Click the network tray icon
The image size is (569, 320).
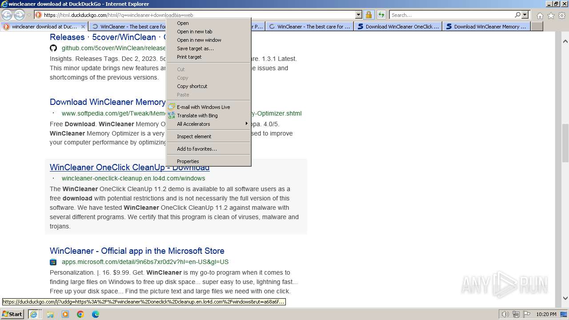pyautogui.click(x=516, y=314)
